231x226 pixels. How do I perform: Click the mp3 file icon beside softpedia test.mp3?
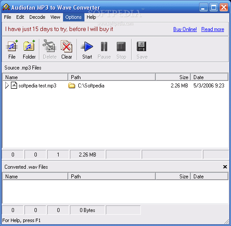click(x=14, y=85)
